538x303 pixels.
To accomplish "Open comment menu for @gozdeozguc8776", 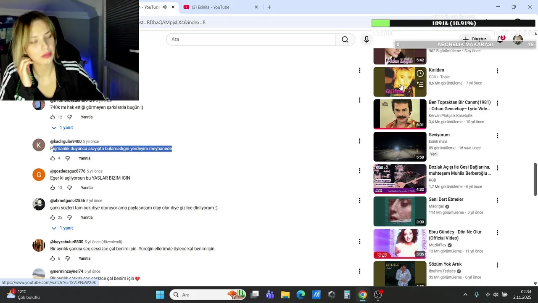I will point(359,171).
